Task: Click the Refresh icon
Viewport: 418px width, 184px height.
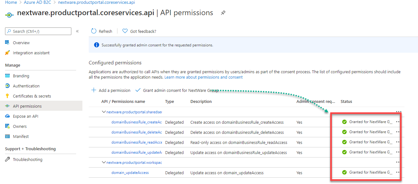Action: [94, 31]
